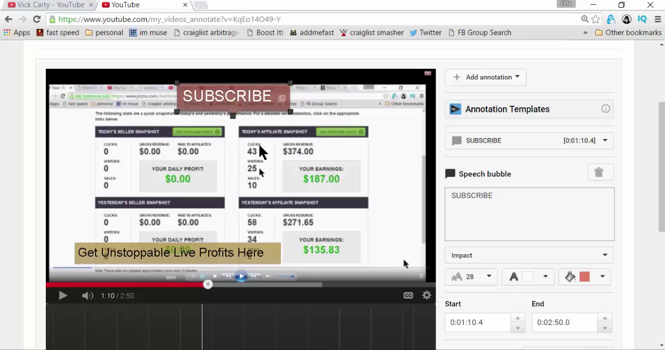Increase the Start time with the up arrow
The height and width of the screenshot is (350, 665).
(518, 318)
